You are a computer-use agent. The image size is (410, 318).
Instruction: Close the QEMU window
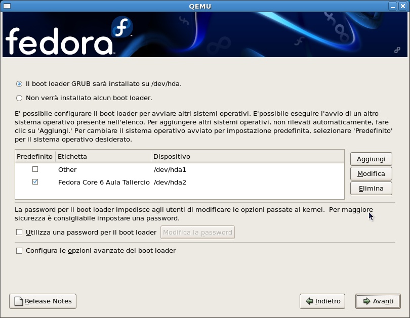(x=403, y=6)
